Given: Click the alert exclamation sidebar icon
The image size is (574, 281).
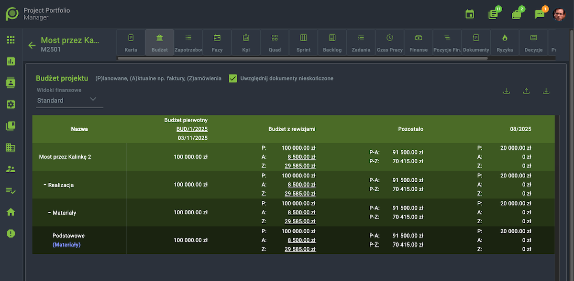Looking at the screenshot, I should pos(11,233).
